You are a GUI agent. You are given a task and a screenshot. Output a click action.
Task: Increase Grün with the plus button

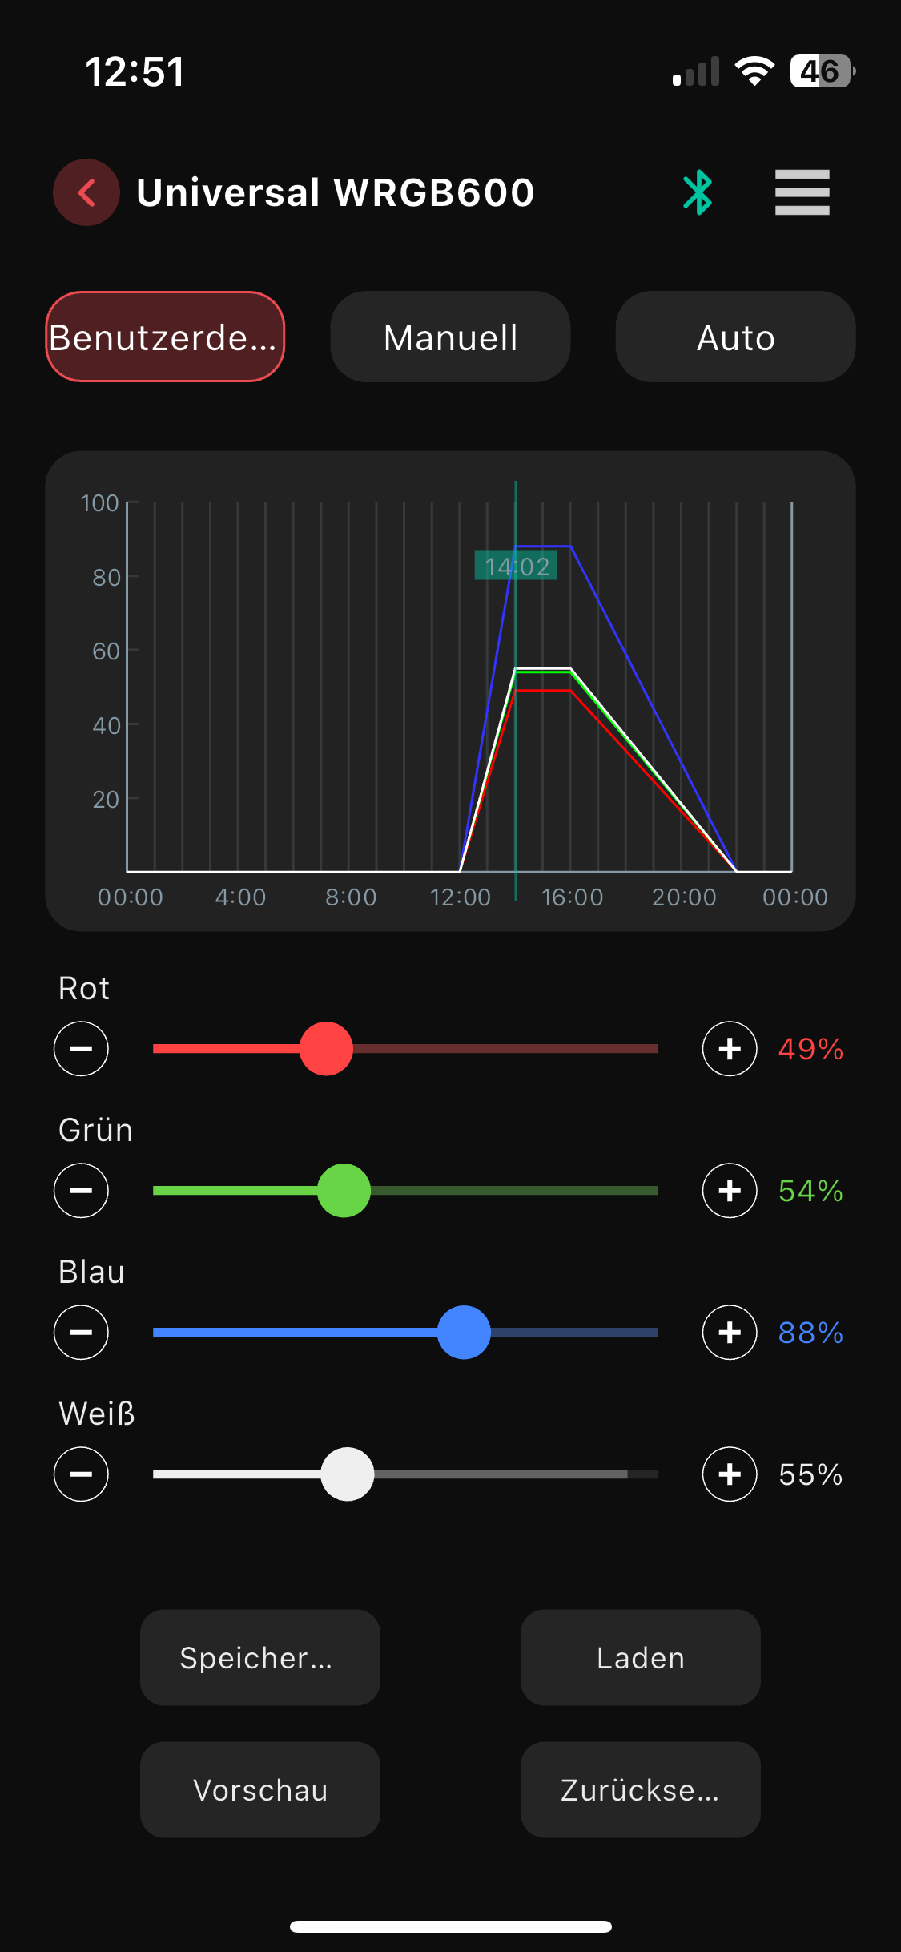pyautogui.click(x=729, y=1191)
